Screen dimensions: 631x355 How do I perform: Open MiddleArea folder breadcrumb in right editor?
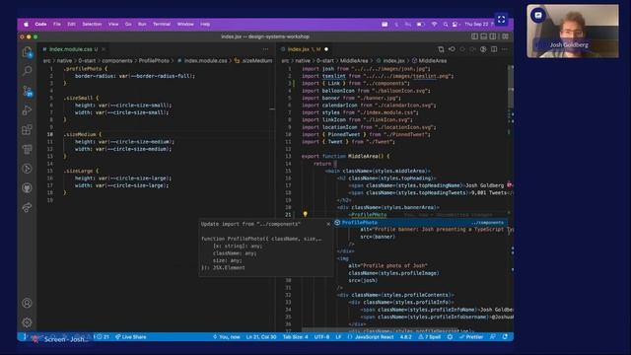(x=354, y=61)
